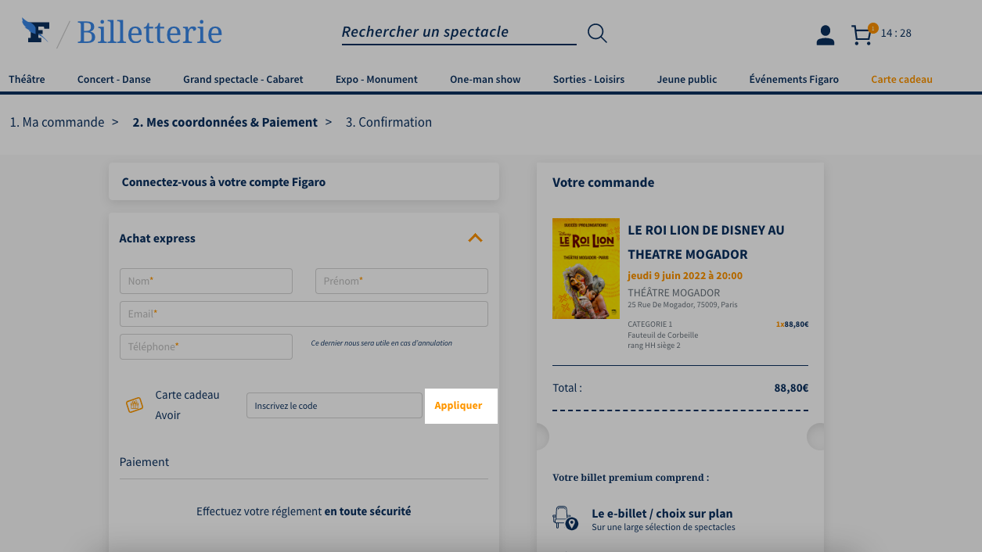Click the Appliquer button
Screen dimensions: 982x552
click(459, 406)
